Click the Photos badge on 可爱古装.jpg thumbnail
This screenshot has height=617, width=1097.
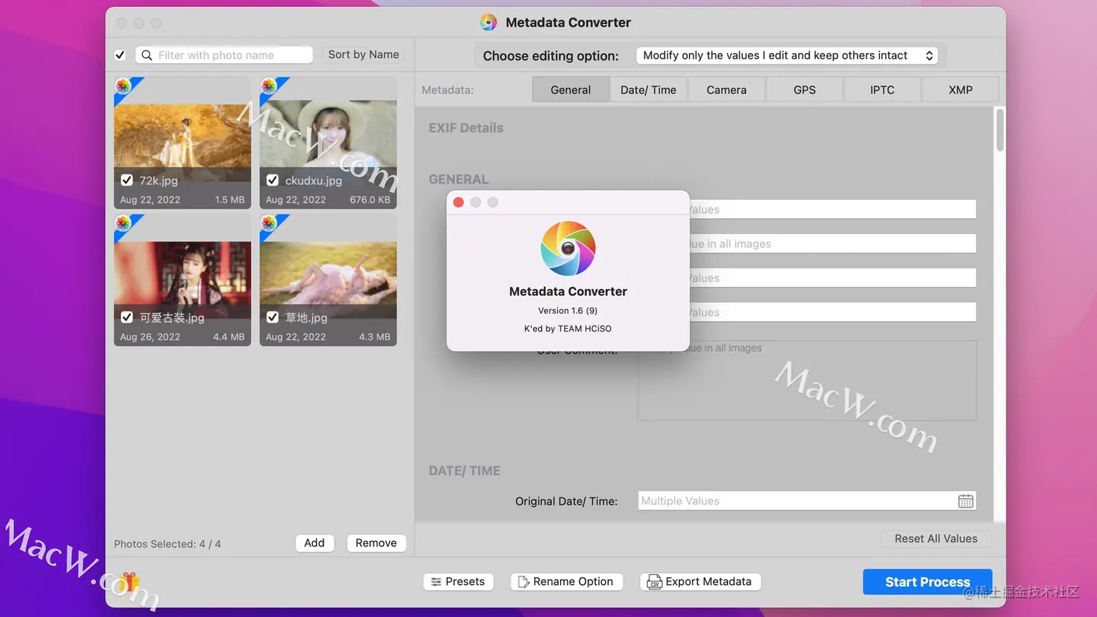point(123,223)
